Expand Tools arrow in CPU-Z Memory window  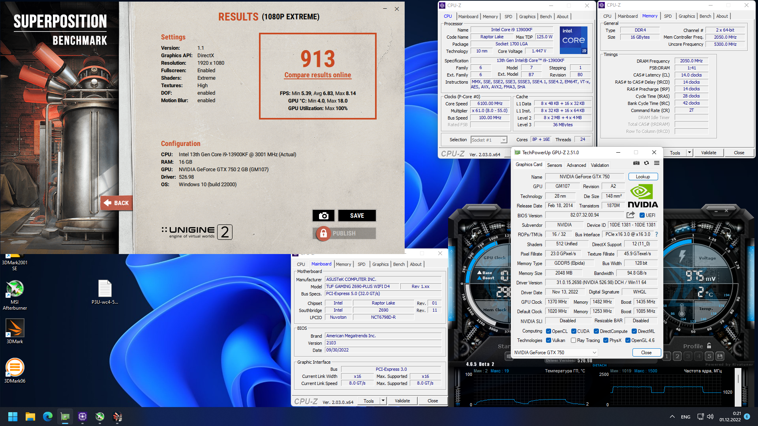click(x=689, y=153)
